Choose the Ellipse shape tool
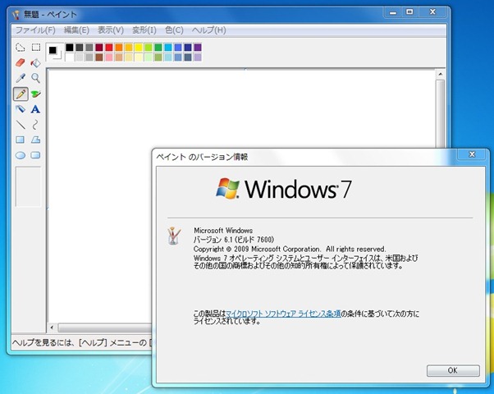 point(21,155)
